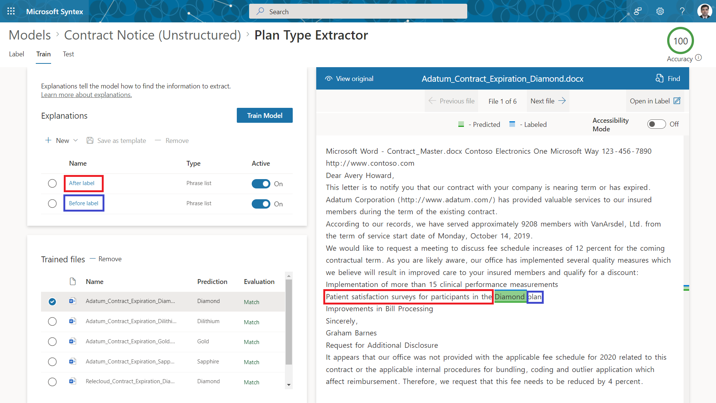Click the Search input field
Viewport: 716px width, 403px height.
[358, 12]
